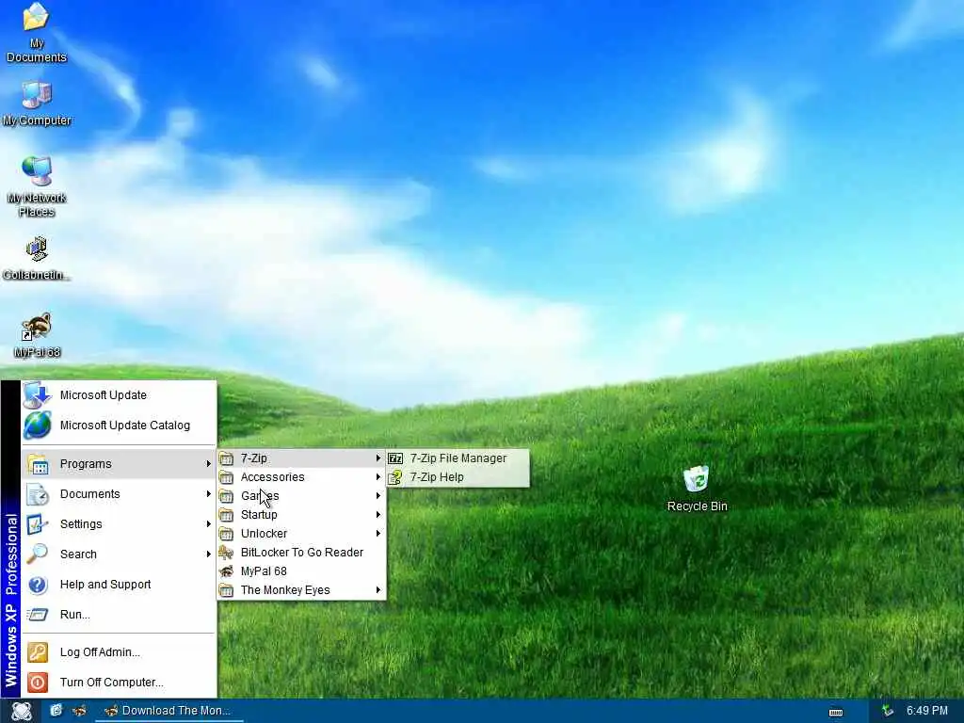Expand the 7-Zip submenu arrow

(378, 458)
